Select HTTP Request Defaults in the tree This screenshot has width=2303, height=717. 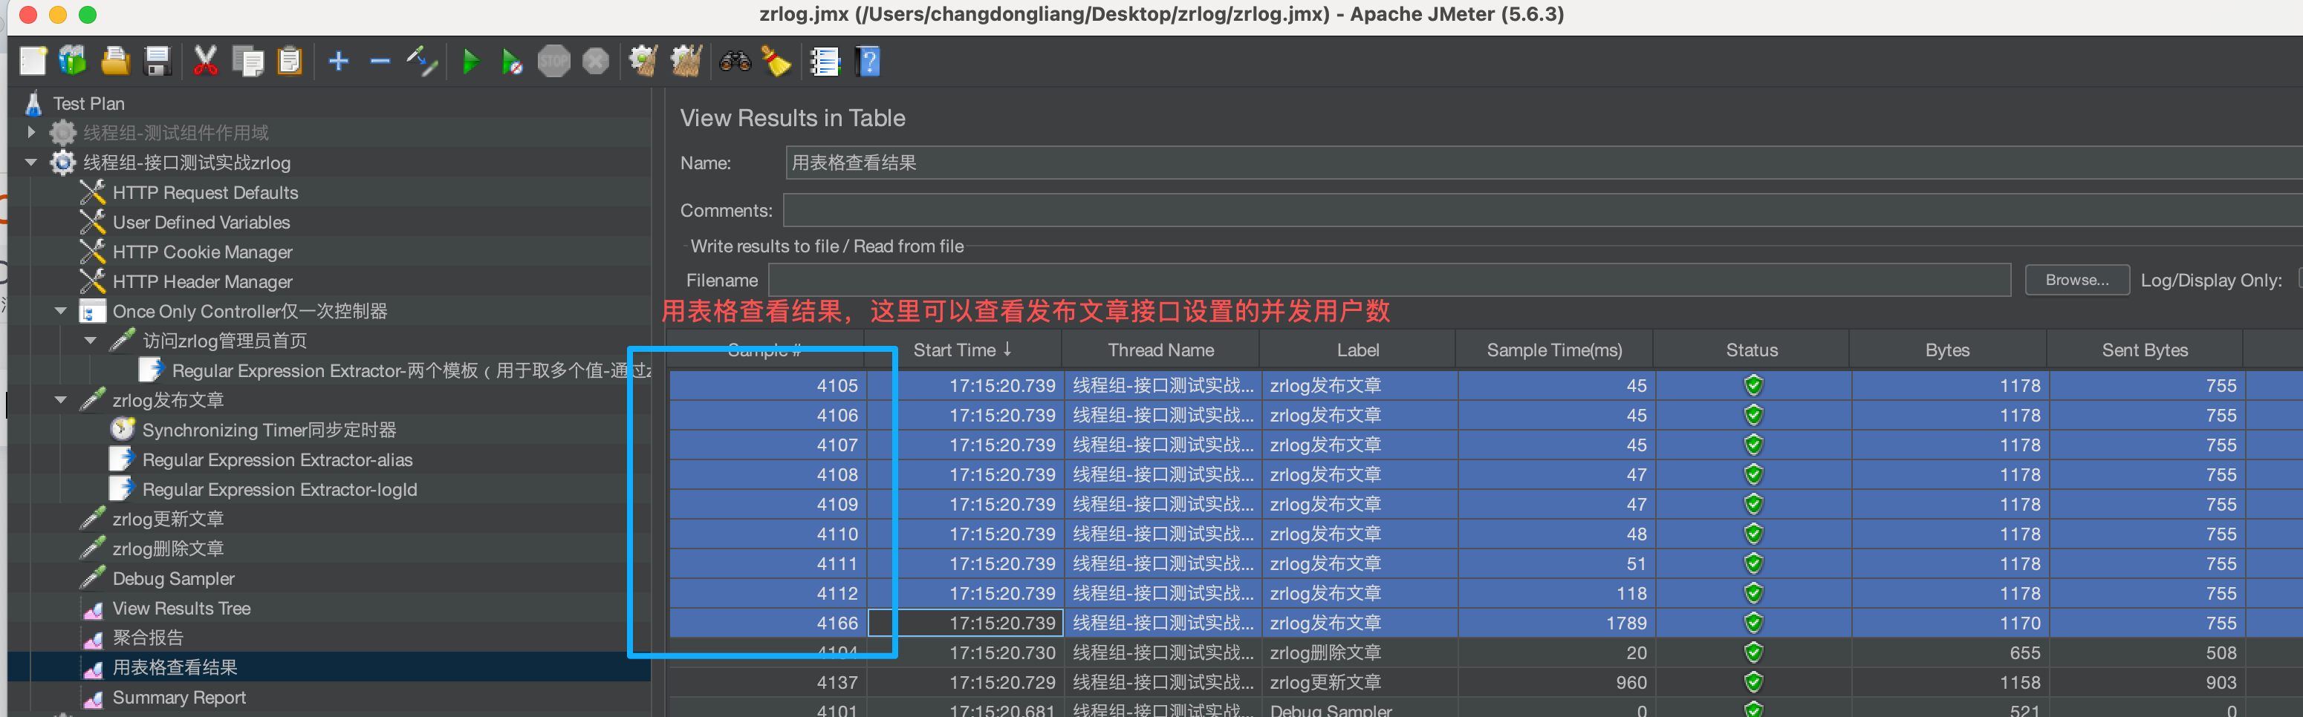(x=206, y=192)
